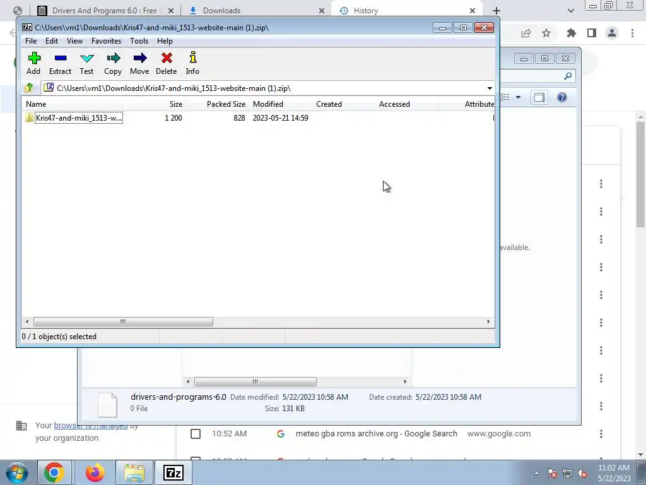This screenshot has width=646, height=485.
Task: Open the Windows Start menu
Action: click(16, 472)
